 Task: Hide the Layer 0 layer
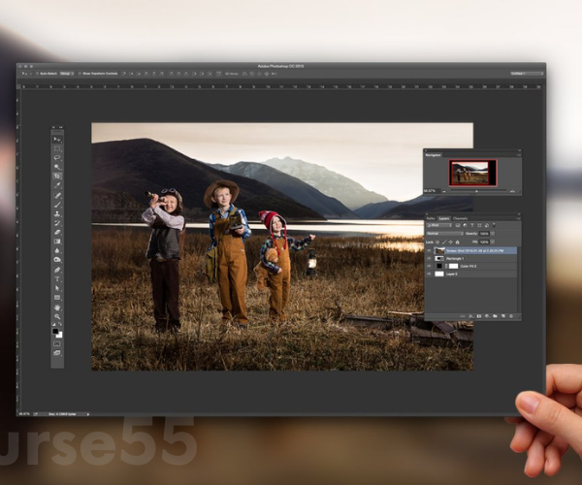coord(429,274)
